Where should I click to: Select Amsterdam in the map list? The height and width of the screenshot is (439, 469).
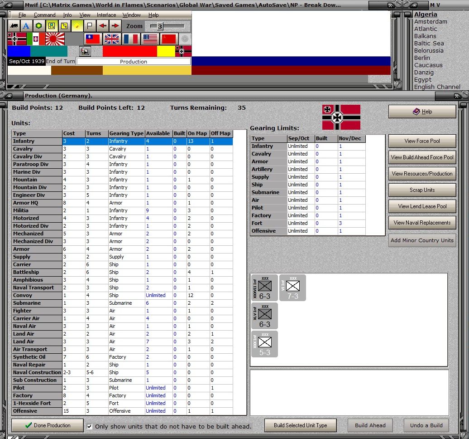coord(431,22)
